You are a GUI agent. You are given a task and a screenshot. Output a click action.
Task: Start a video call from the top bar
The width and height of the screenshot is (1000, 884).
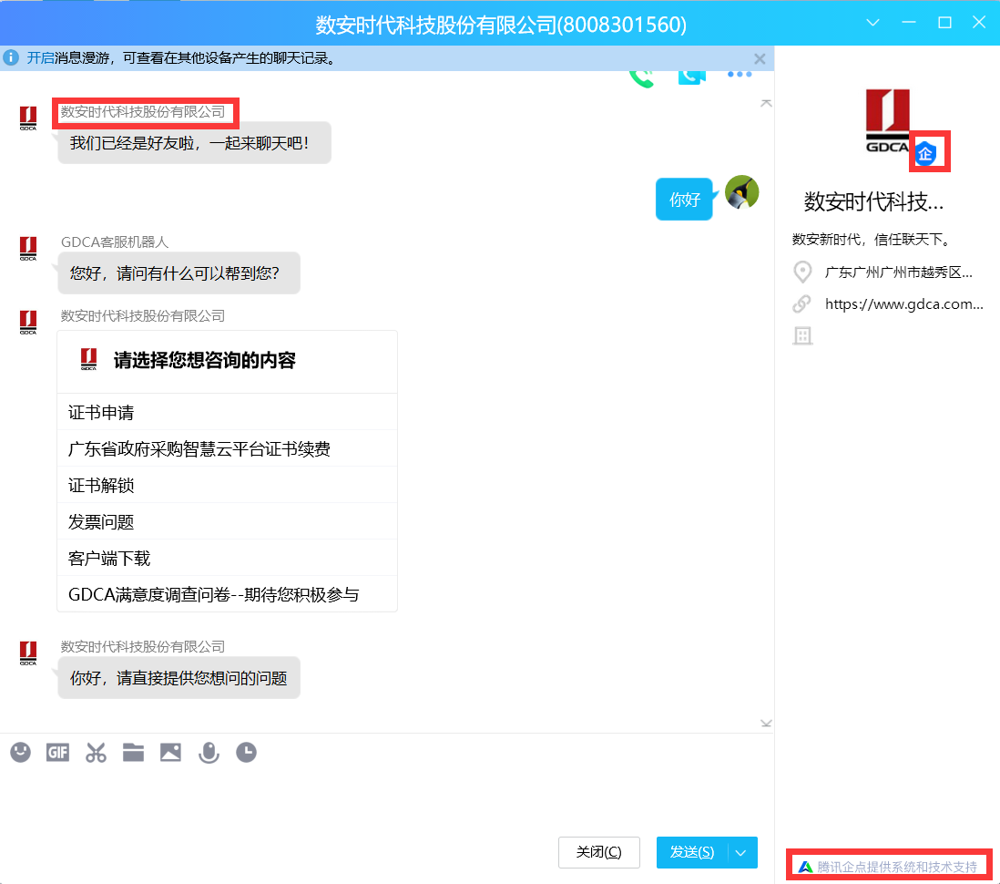(691, 77)
